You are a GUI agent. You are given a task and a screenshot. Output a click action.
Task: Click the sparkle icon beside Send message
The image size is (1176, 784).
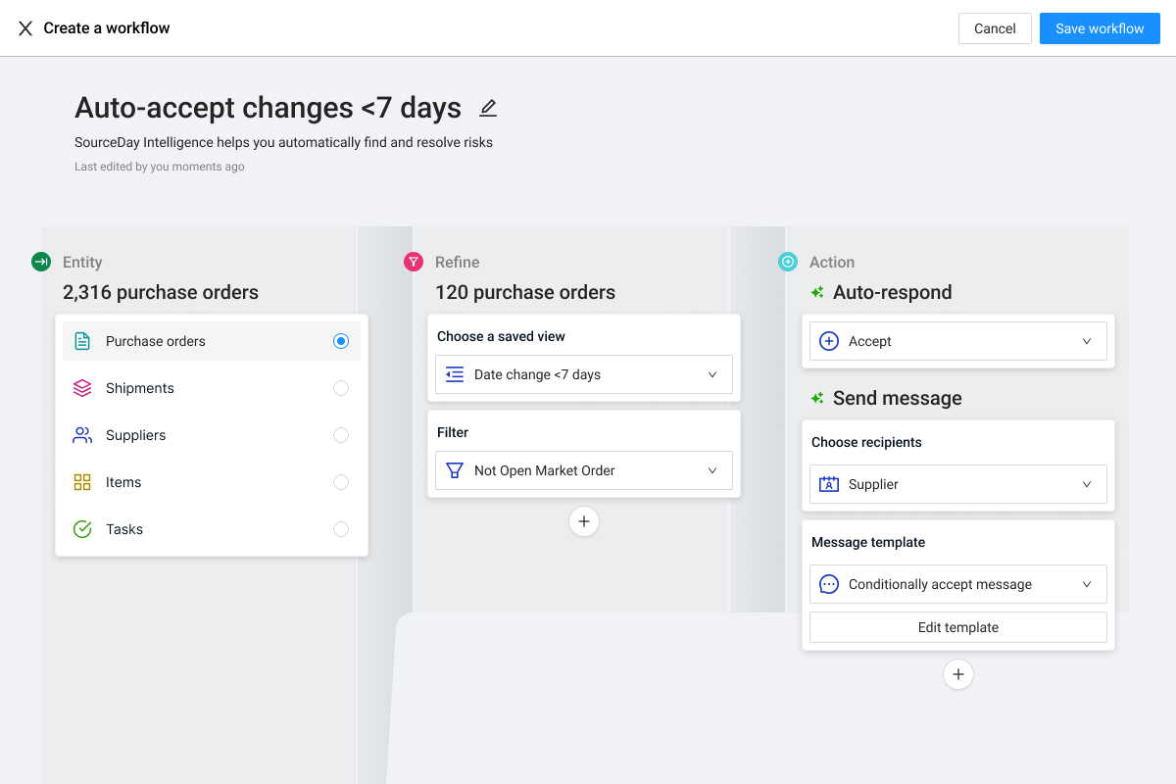(817, 398)
